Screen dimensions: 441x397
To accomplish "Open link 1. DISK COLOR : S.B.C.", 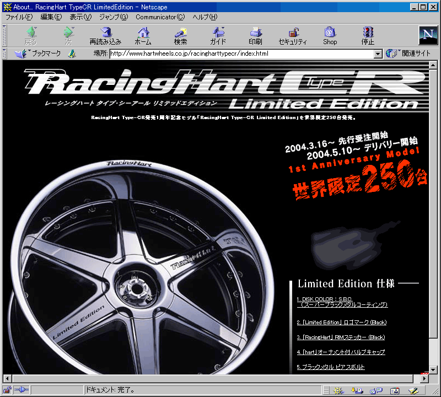I will coord(342,302).
